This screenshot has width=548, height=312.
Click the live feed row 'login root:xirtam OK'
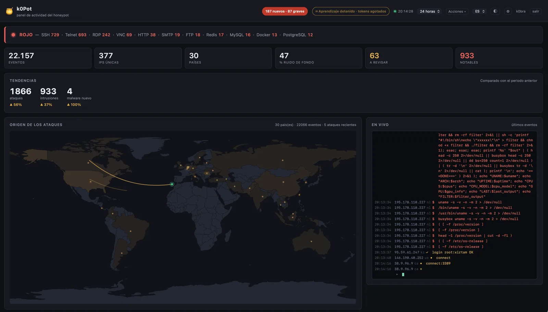tap(454, 252)
